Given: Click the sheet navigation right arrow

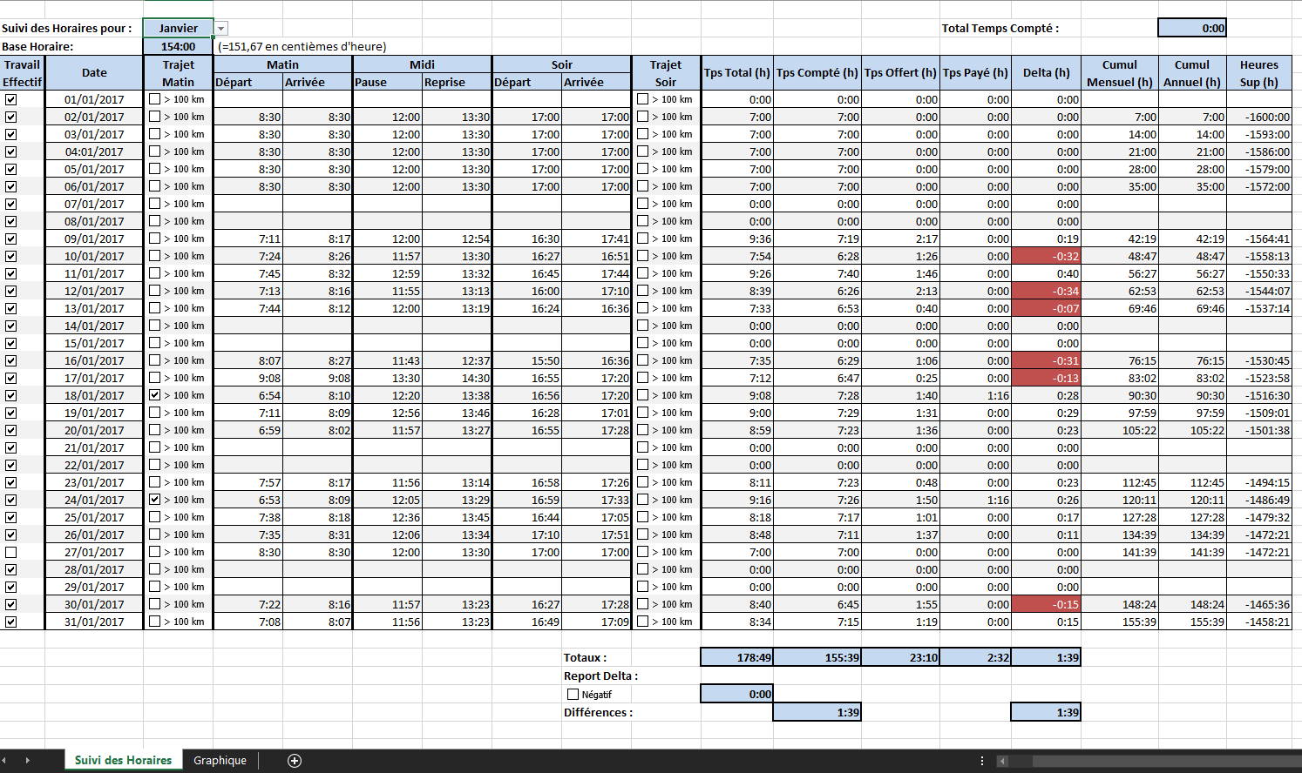Looking at the screenshot, I should pyautogui.click(x=28, y=761).
